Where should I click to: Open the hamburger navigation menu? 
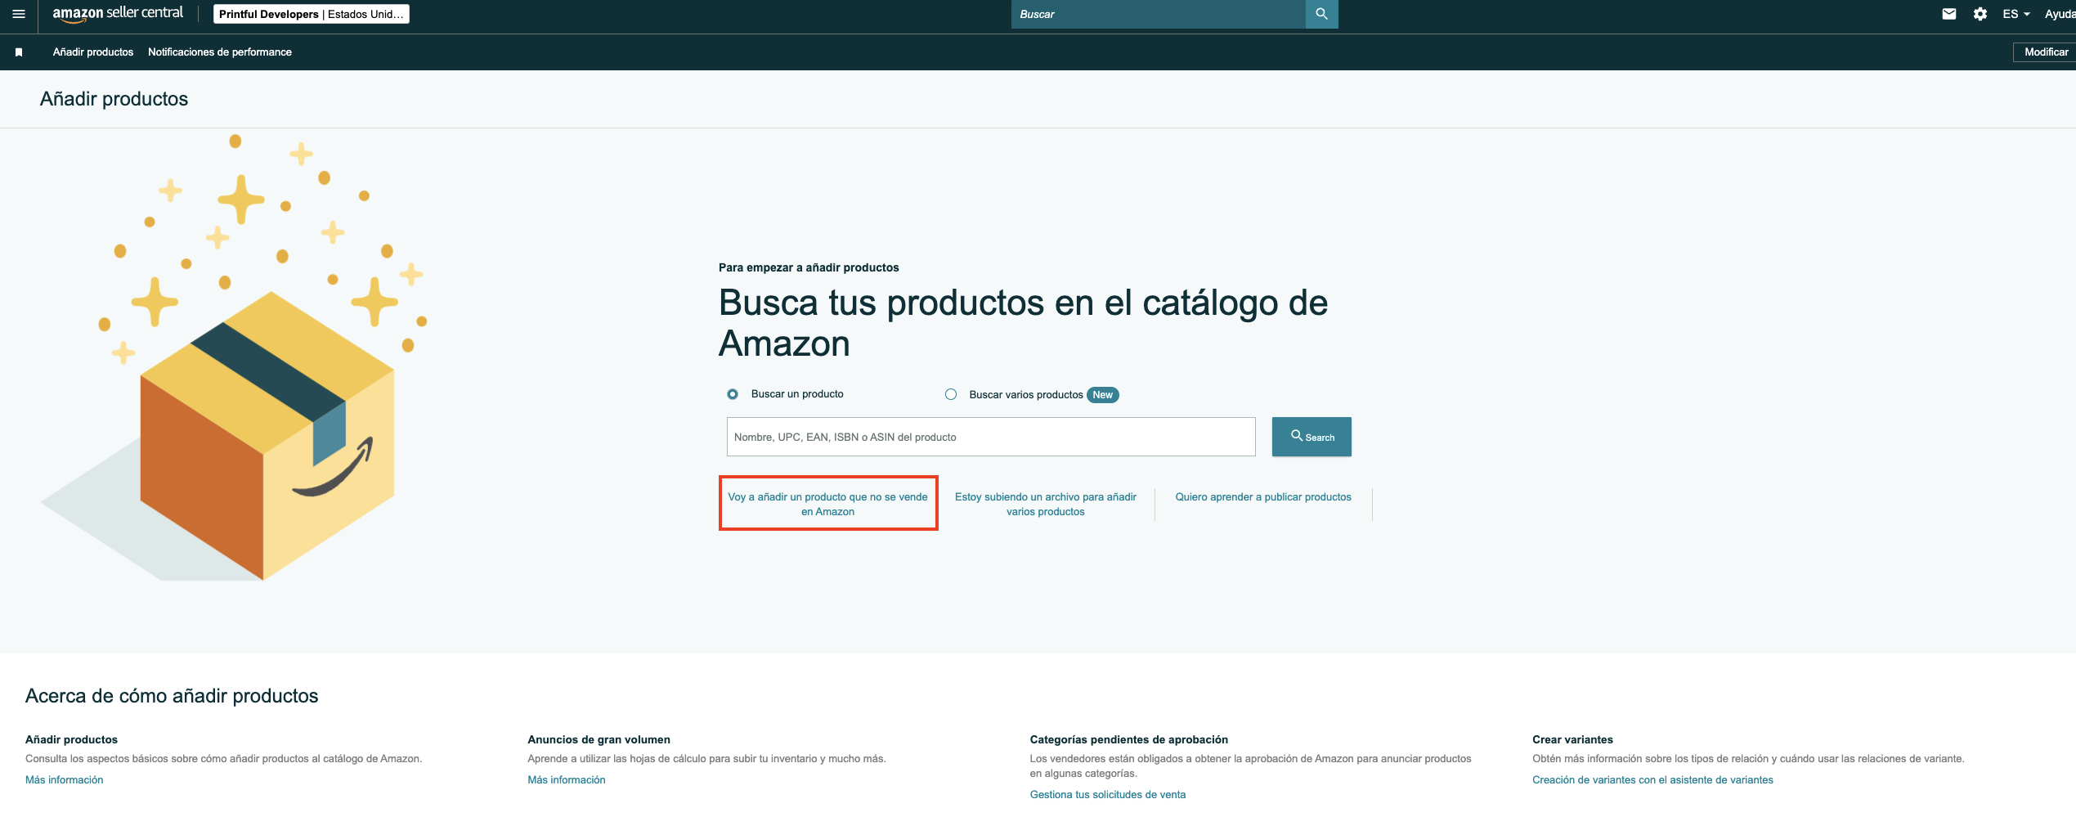pyautogui.click(x=19, y=14)
